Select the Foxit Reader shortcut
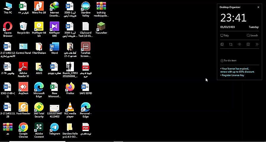This screenshot has width=266, height=142. (23, 109)
